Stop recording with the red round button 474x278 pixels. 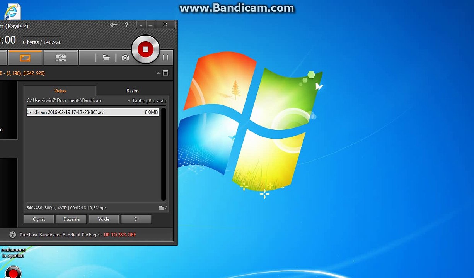(145, 49)
